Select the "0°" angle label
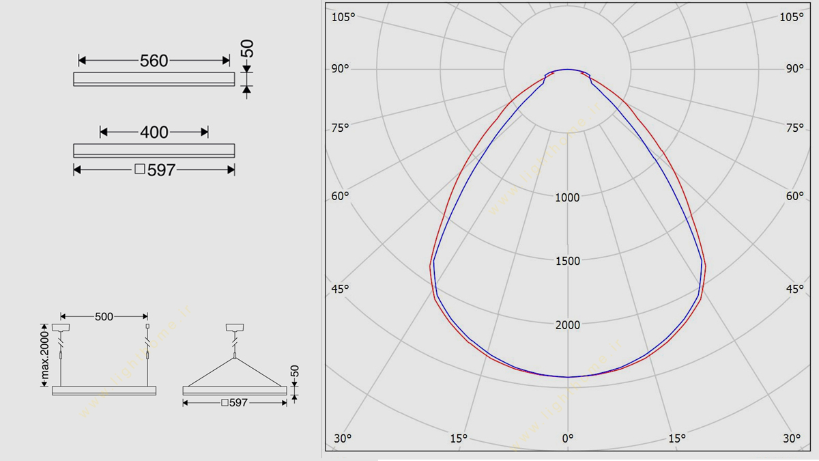Viewport: 819px width, 461px height. (x=567, y=438)
